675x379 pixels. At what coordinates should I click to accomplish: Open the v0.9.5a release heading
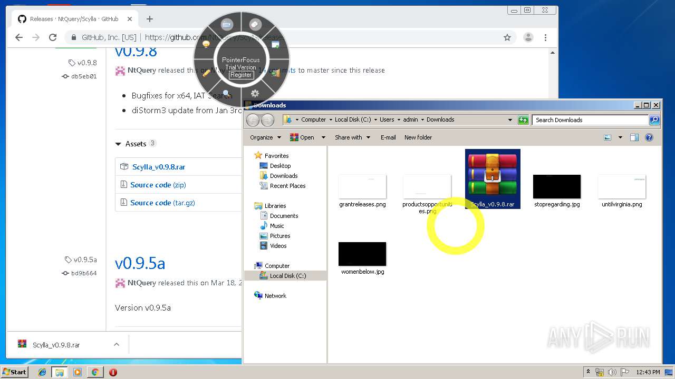pyautogui.click(x=140, y=263)
